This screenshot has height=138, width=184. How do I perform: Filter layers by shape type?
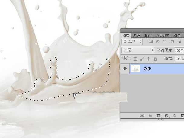173,42
